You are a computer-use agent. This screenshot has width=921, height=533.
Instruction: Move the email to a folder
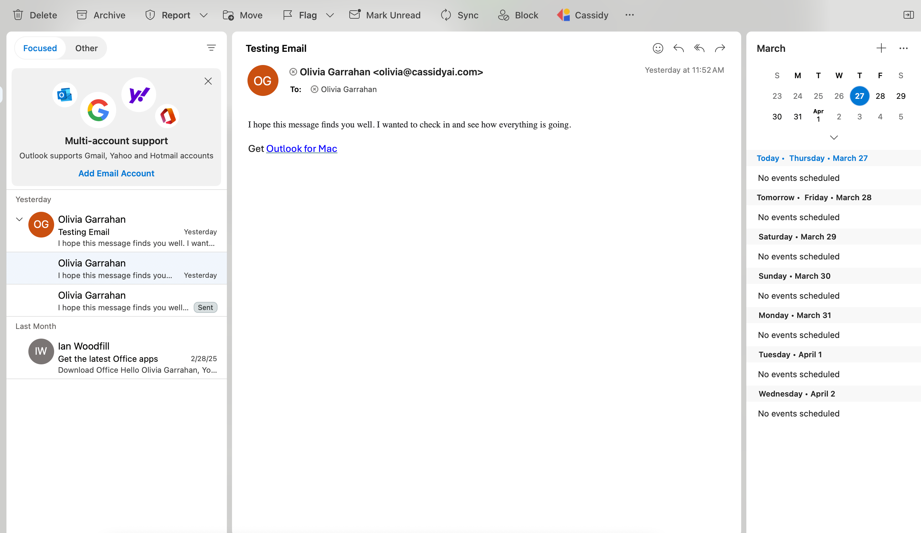click(x=242, y=15)
